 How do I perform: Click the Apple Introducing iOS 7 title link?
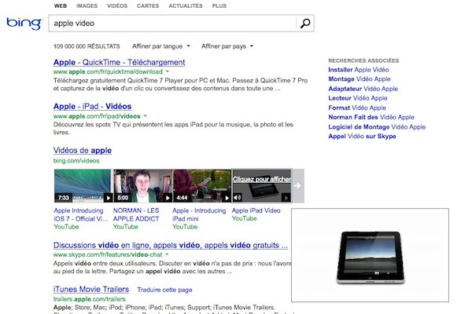click(81, 214)
